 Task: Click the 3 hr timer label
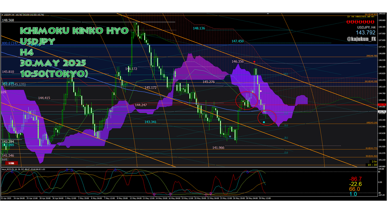374,161
